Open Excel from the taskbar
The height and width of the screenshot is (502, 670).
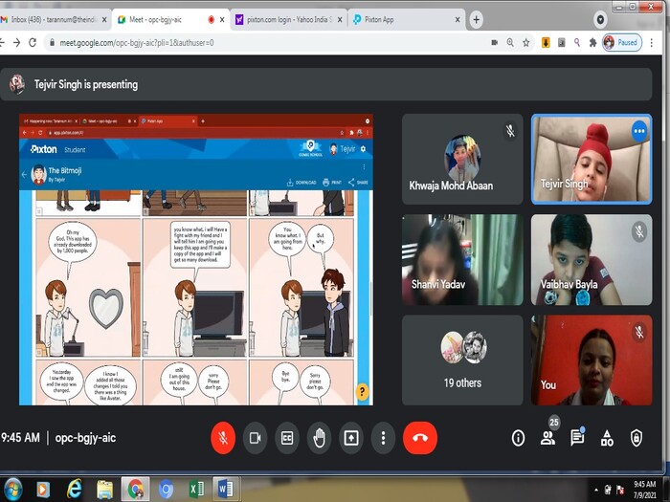pyautogui.click(x=196, y=490)
